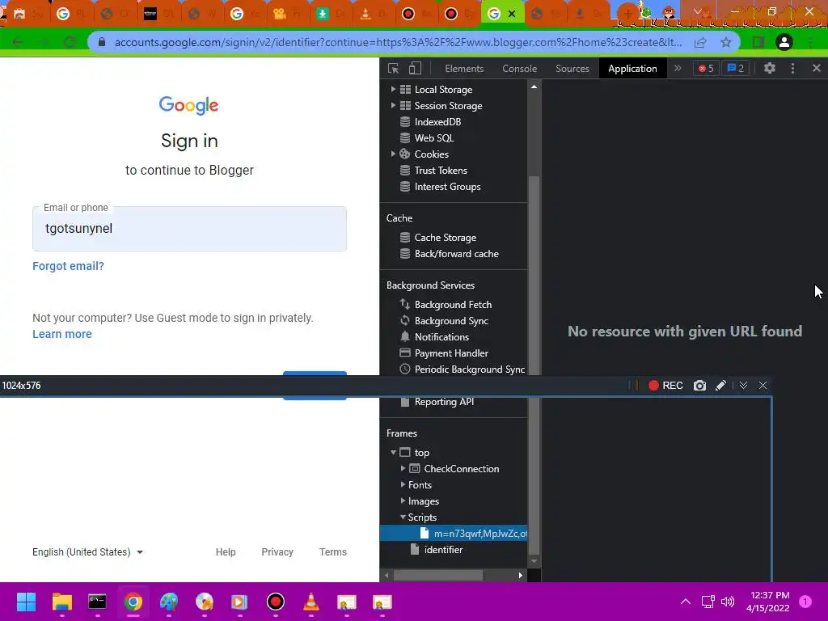
Task: Share this page icon in address bar
Action: [x=700, y=42]
